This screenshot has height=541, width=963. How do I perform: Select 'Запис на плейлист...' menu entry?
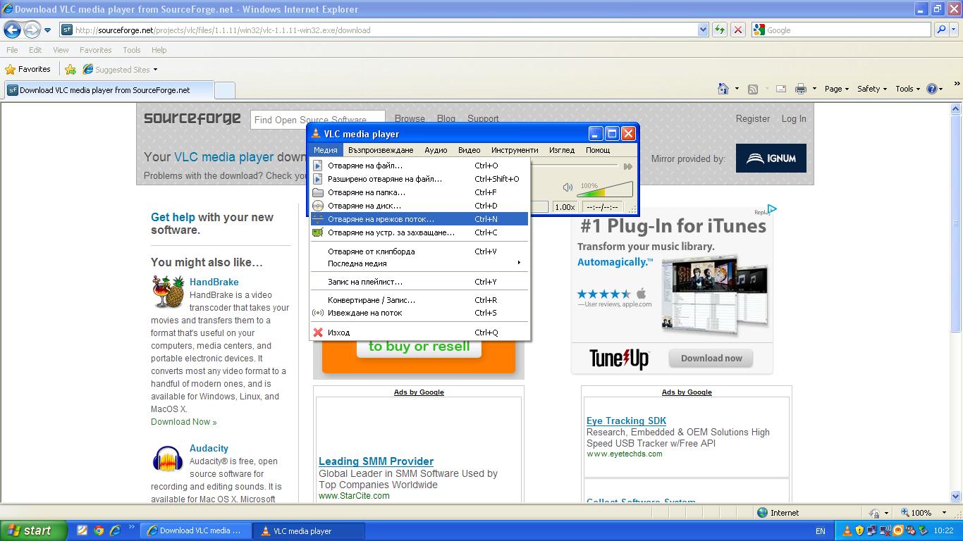click(x=419, y=282)
